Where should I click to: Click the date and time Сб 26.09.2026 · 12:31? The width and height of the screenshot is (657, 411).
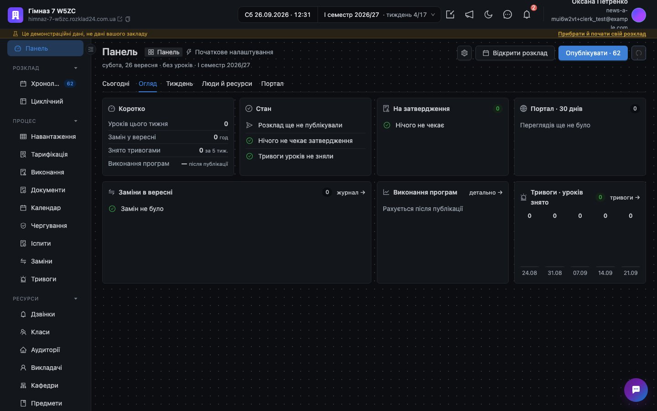tap(278, 15)
